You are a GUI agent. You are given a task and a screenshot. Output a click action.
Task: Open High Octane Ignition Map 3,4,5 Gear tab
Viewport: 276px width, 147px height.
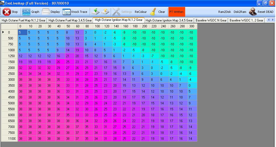169,20
